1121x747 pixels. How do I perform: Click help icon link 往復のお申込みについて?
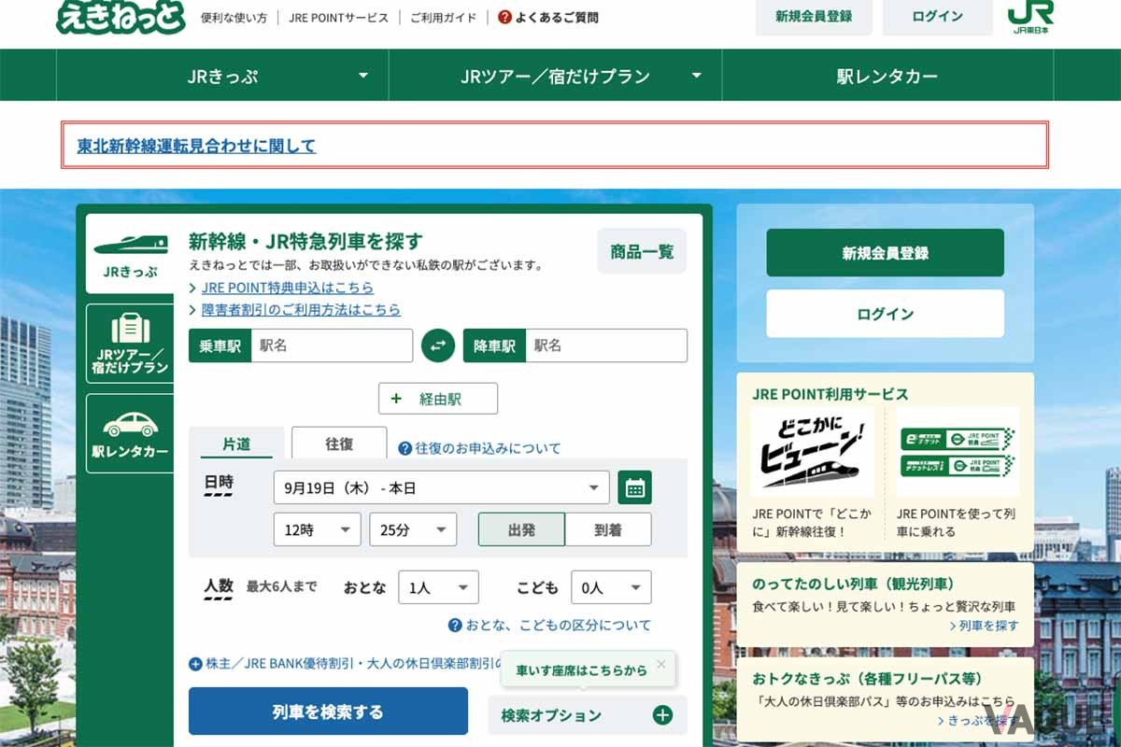[480, 448]
